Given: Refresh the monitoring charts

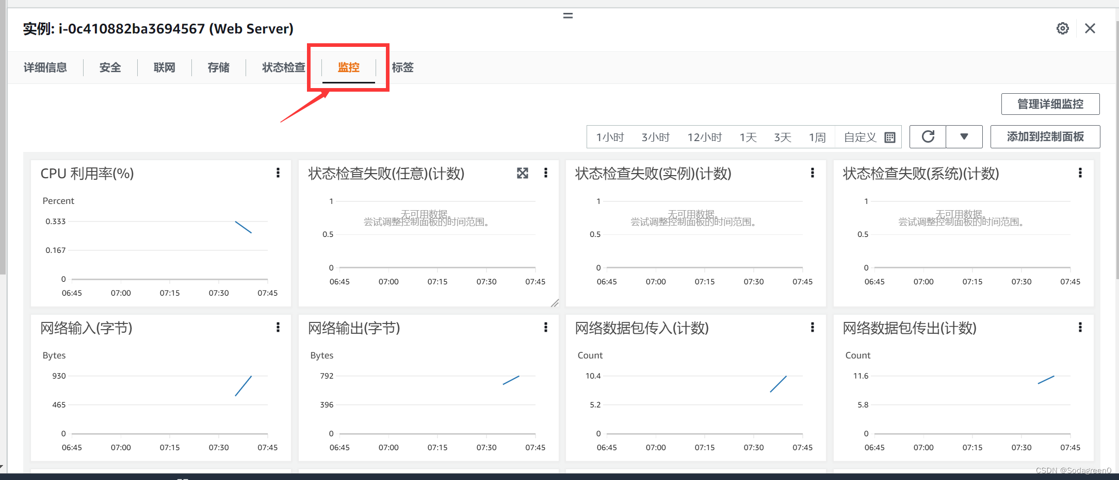Looking at the screenshot, I should (x=927, y=136).
